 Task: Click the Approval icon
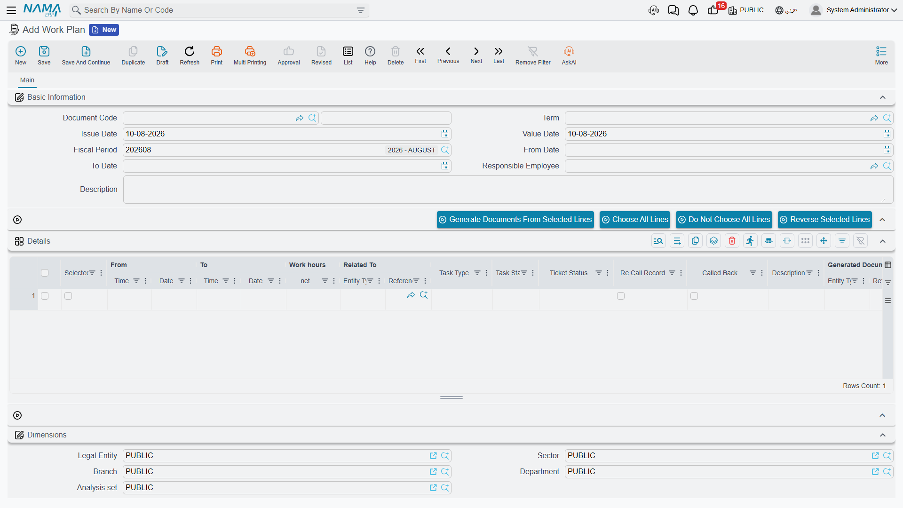(289, 55)
